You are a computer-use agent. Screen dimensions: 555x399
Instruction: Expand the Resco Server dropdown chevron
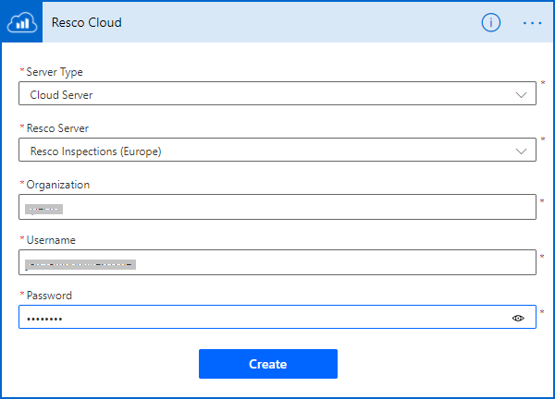point(521,151)
